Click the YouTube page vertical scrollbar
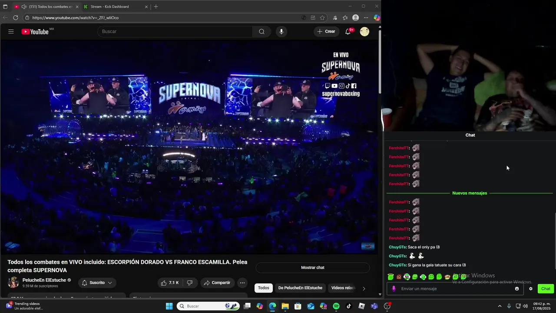 (x=380, y=61)
